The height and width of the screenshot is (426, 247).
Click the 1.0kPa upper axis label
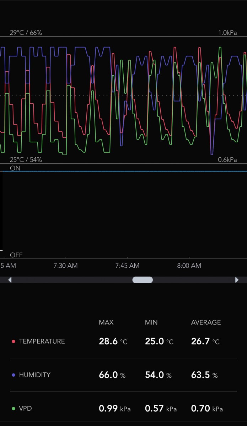[227, 33]
